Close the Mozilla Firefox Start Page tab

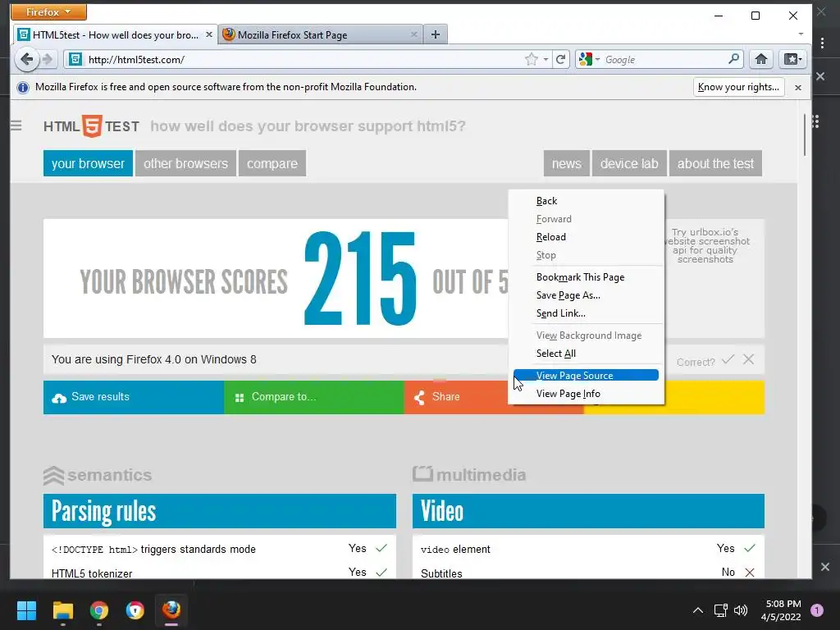tap(414, 34)
